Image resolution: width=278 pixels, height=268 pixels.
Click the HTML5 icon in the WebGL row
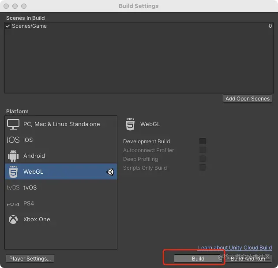point(13,171)
